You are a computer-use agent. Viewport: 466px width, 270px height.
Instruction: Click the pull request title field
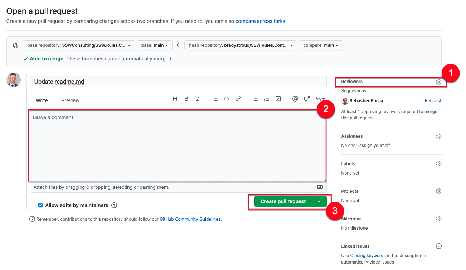point(178,82)
